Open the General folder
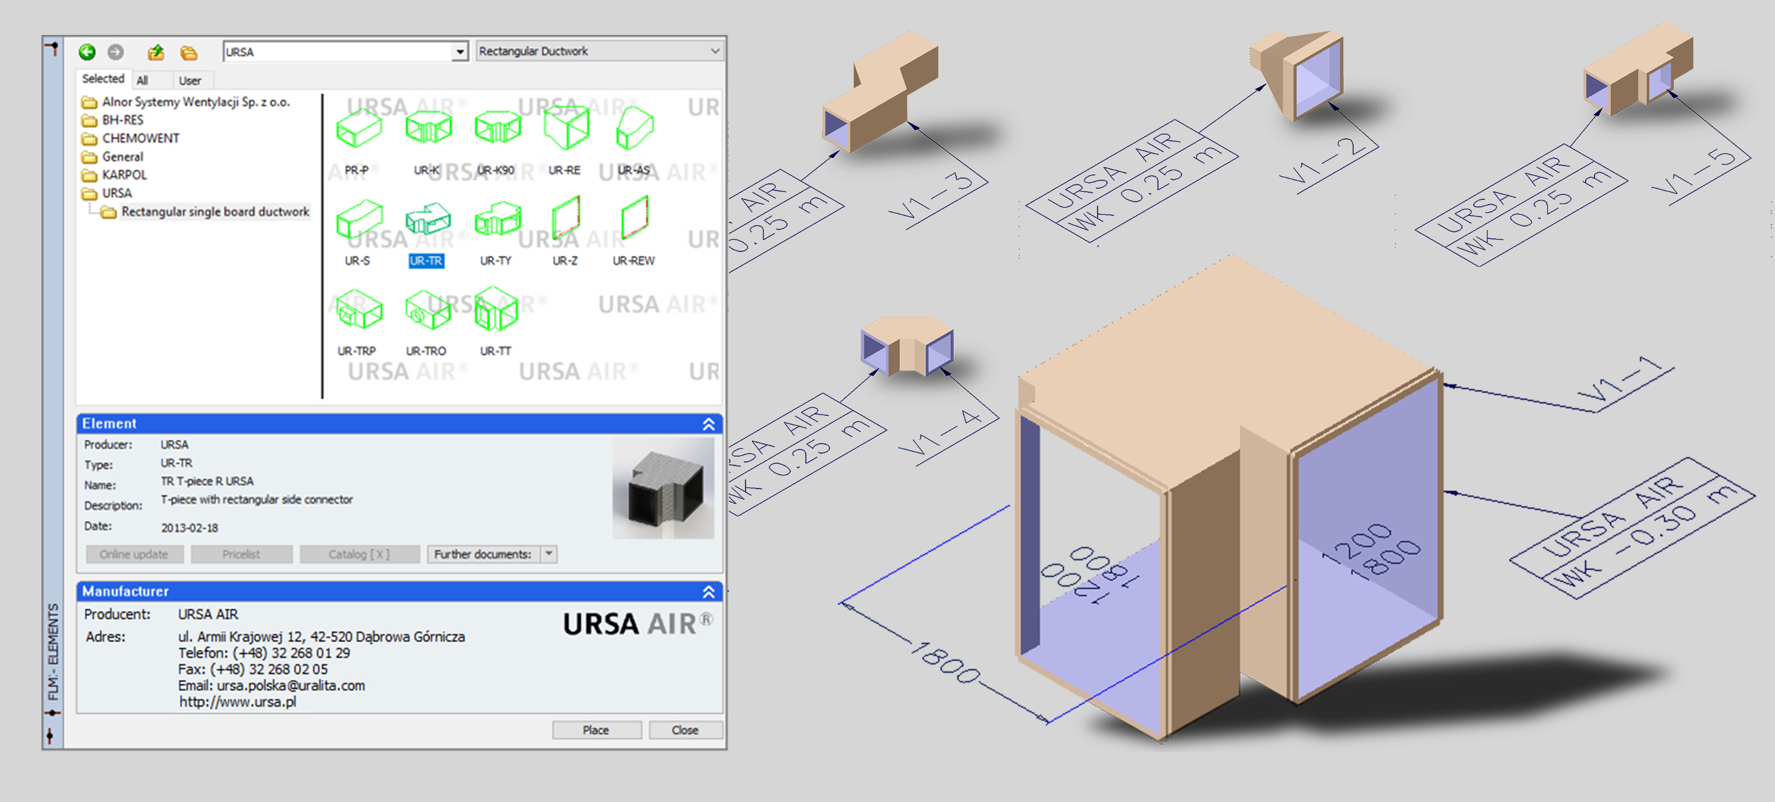The width and height of the screenshot is (1775, 802). tap(113, 157)
